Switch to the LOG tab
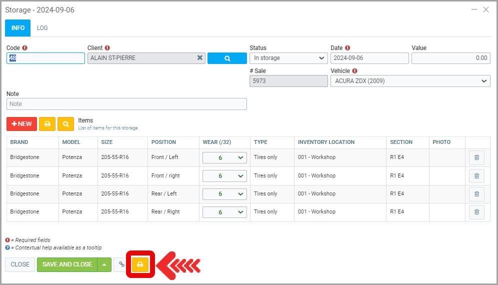The image size is (498, 285). coord(42,28)
